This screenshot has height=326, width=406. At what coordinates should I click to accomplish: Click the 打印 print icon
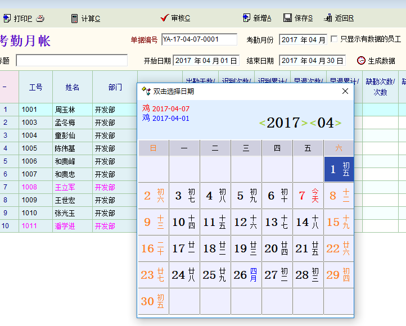(x=7, y=18)
